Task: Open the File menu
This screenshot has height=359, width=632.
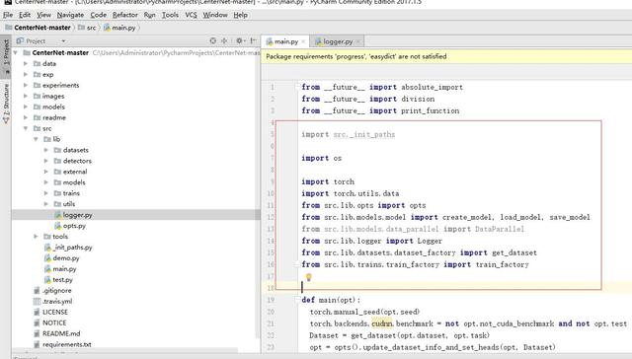Action: (x=8, y=15)
